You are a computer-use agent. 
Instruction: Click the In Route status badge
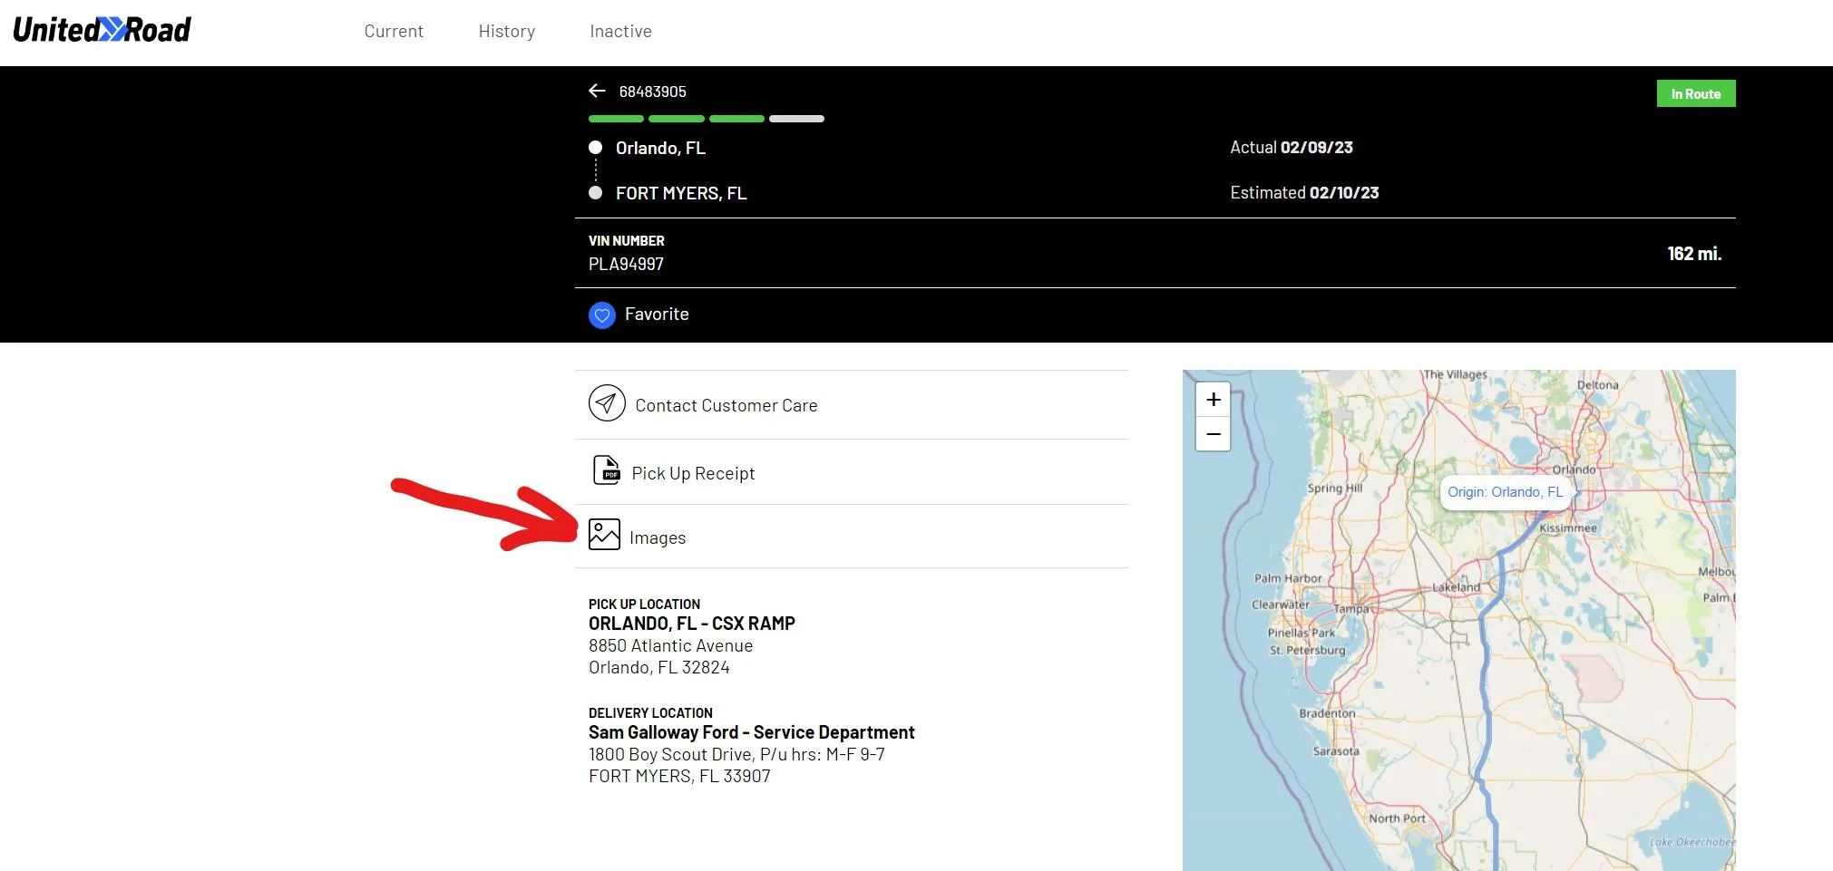click(1695, 93)
